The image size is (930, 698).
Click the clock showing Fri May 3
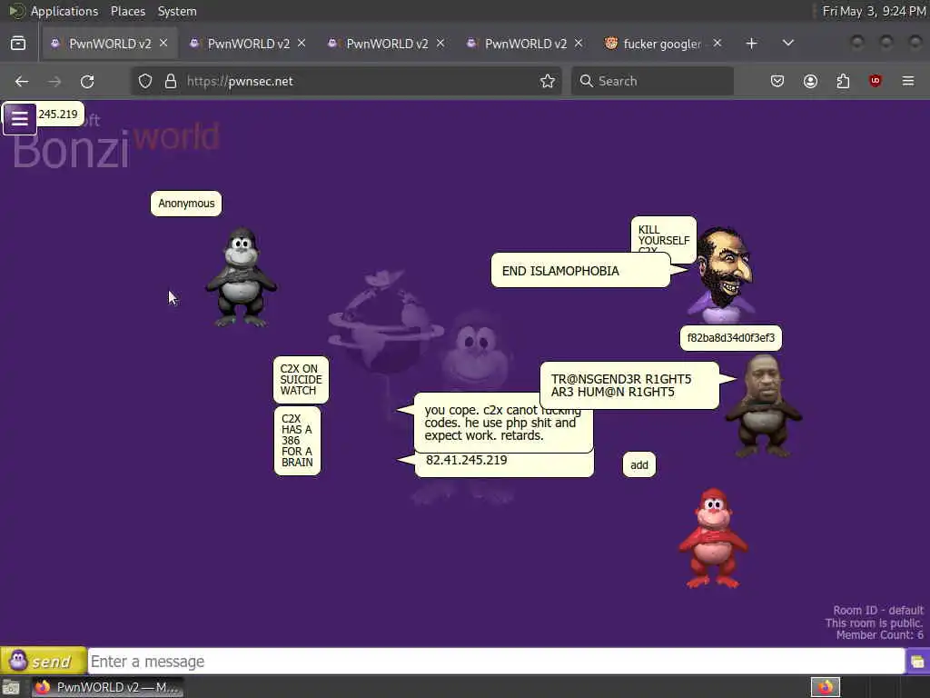tap(874, 11)
